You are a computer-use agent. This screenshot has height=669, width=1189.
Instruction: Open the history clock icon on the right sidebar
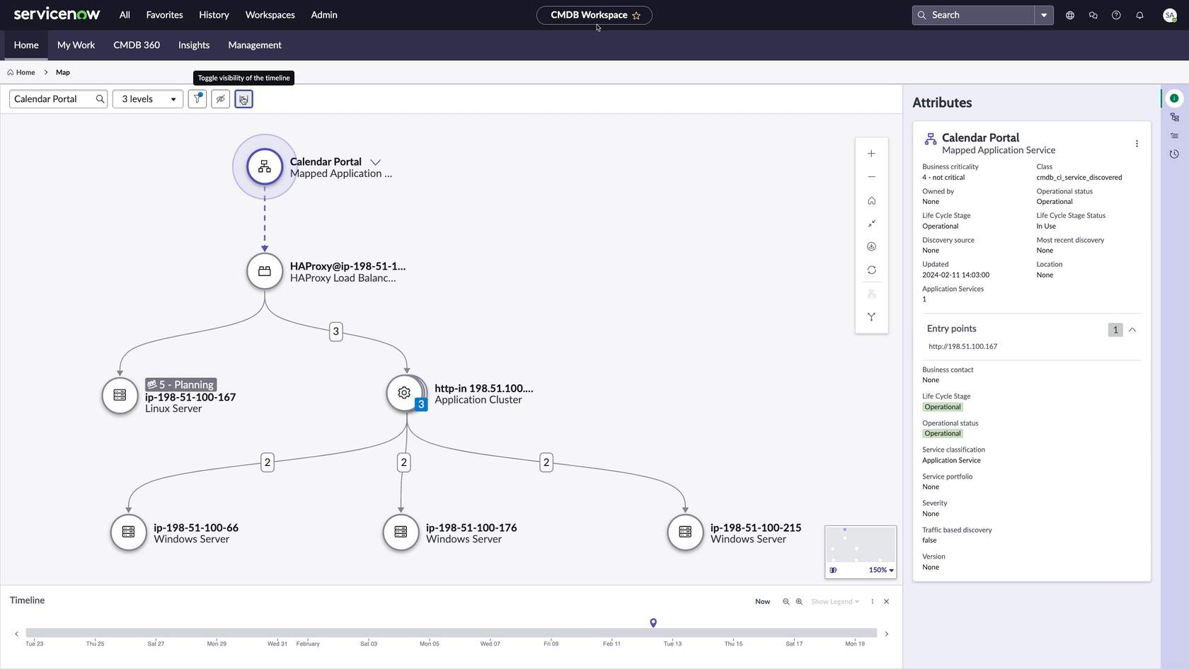[x=1174, y=154]
